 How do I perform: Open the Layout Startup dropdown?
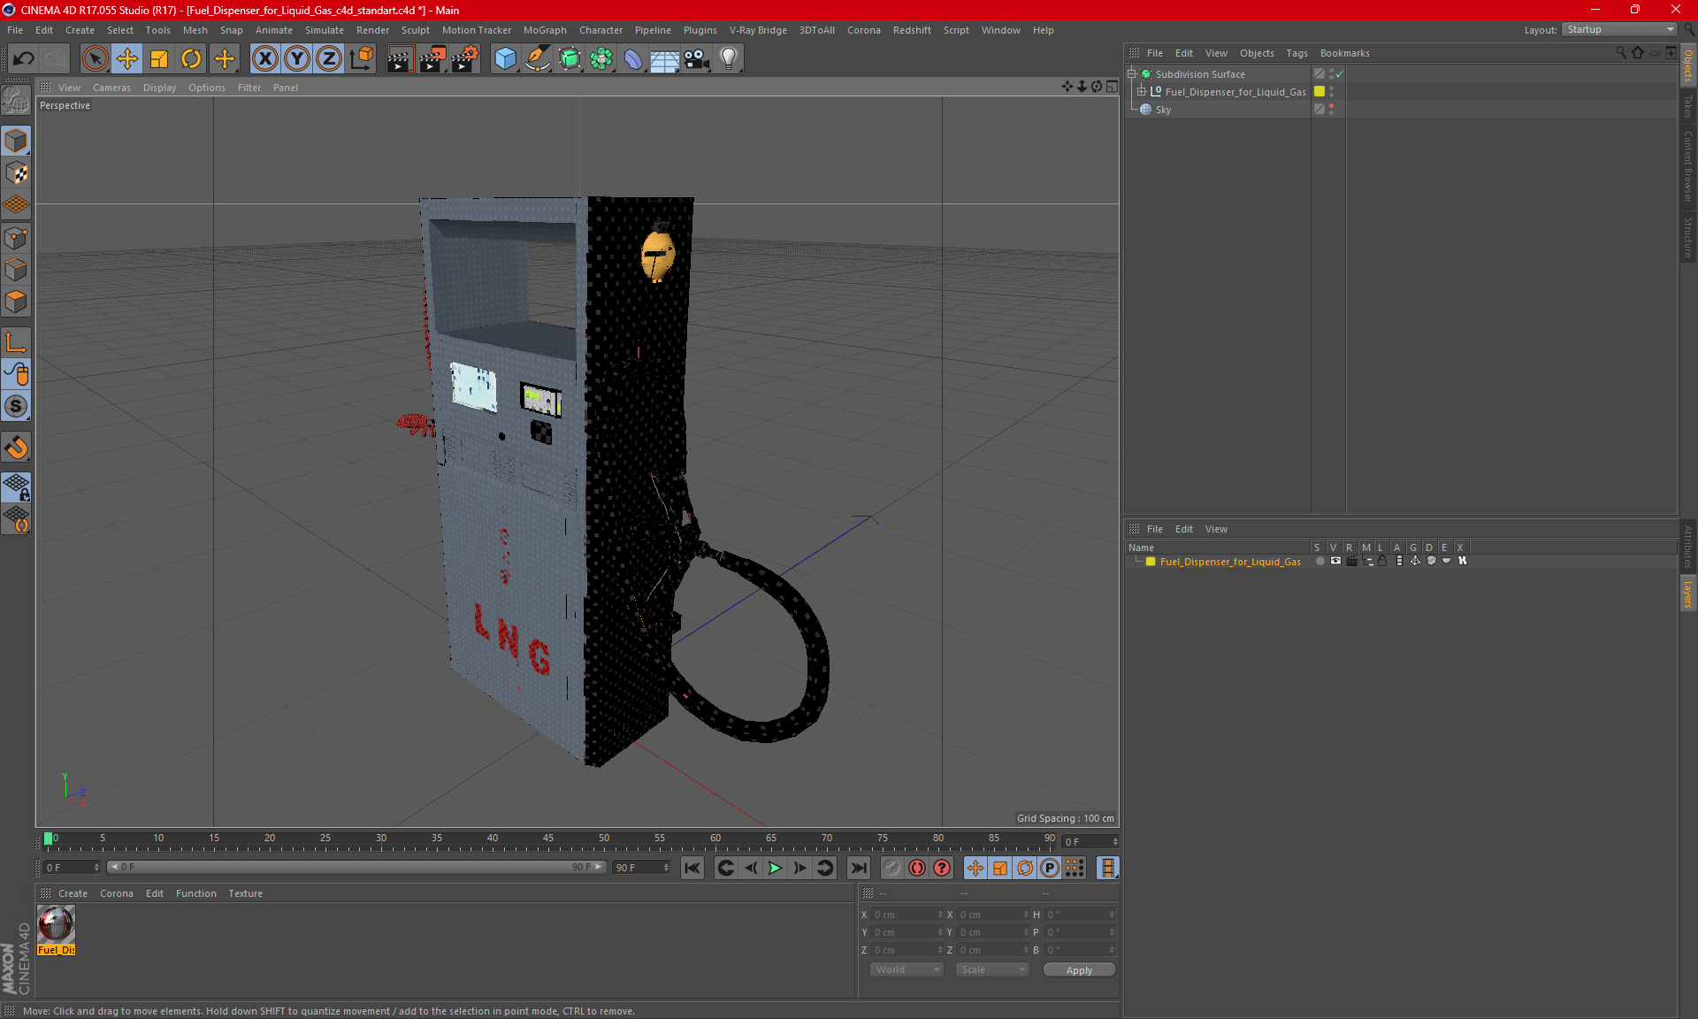[x=1620, y=29]
